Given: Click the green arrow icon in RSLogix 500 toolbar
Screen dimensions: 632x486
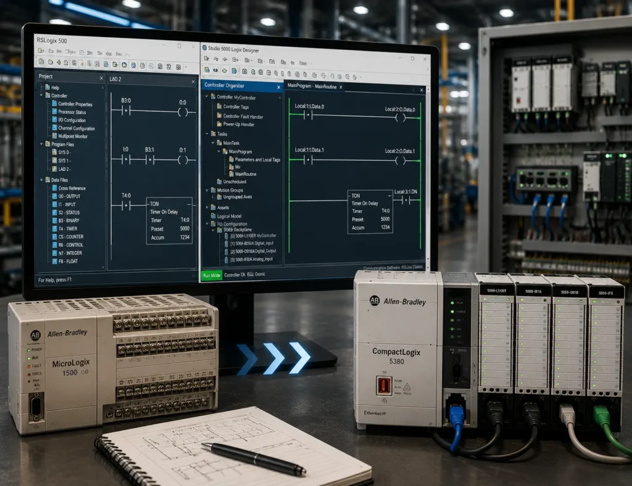Looking at the screenshot, I should tap(59, 62).
